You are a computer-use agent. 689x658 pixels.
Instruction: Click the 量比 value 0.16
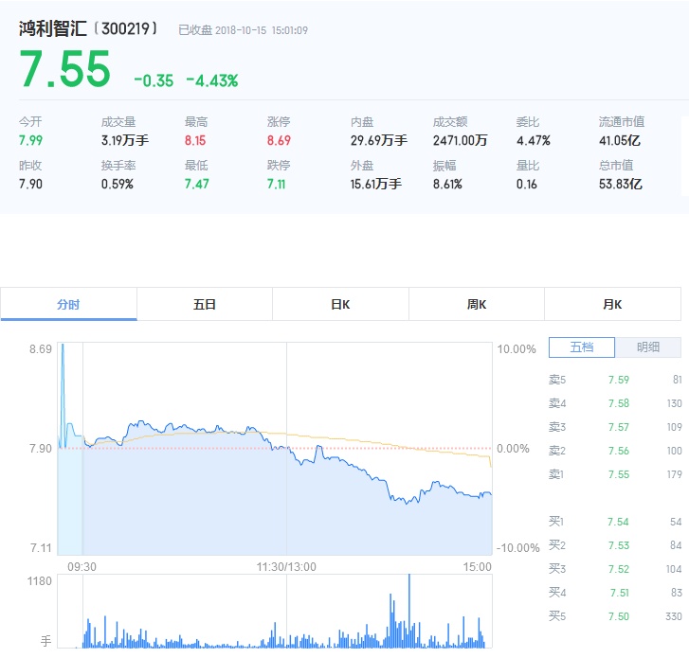526,184
